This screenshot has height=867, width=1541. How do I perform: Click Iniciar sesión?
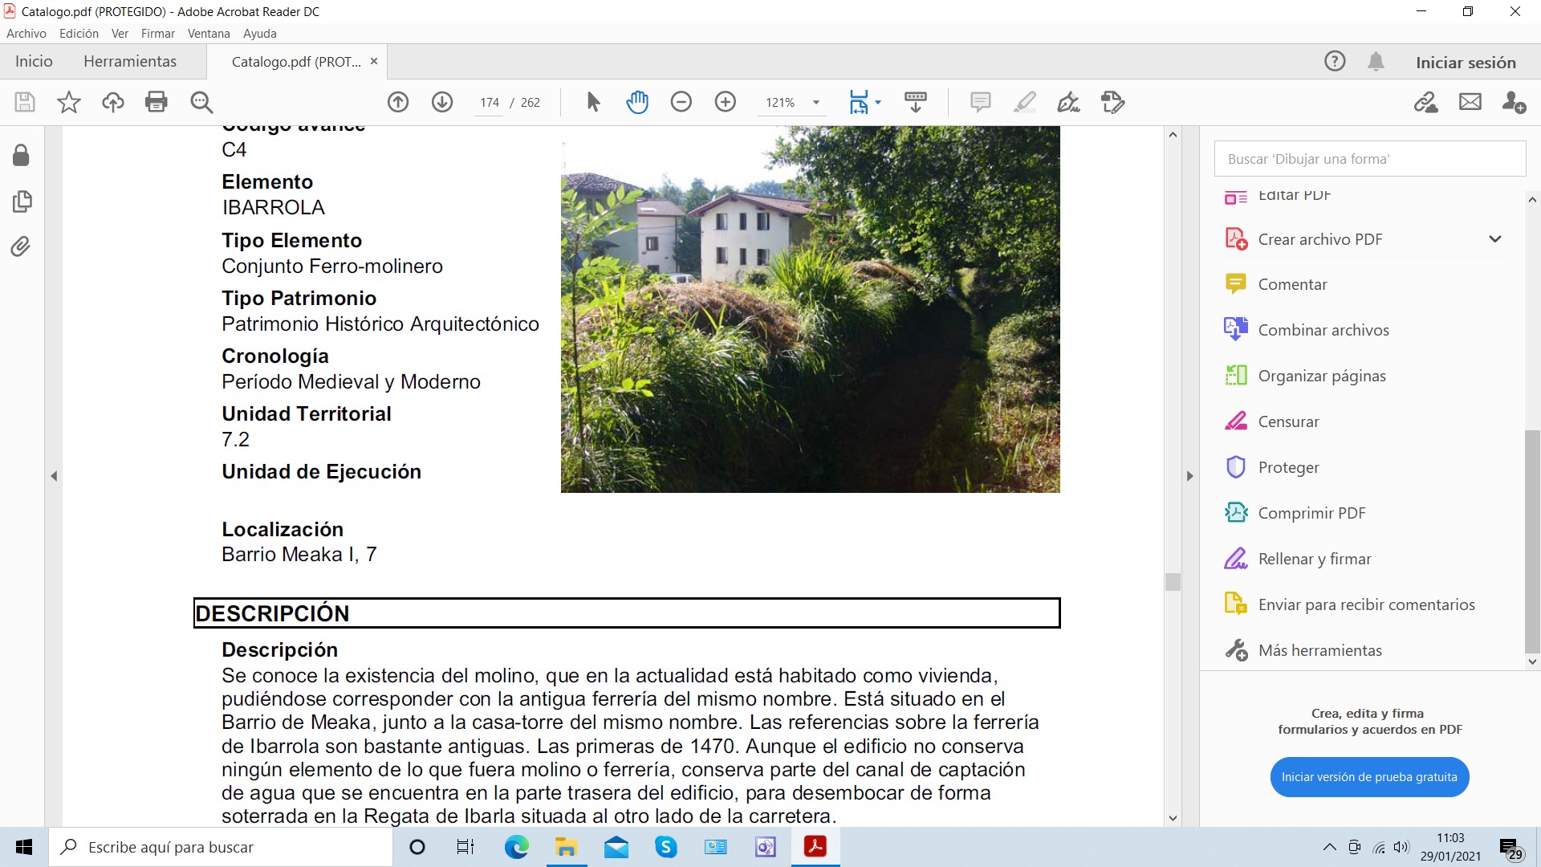1466,63
